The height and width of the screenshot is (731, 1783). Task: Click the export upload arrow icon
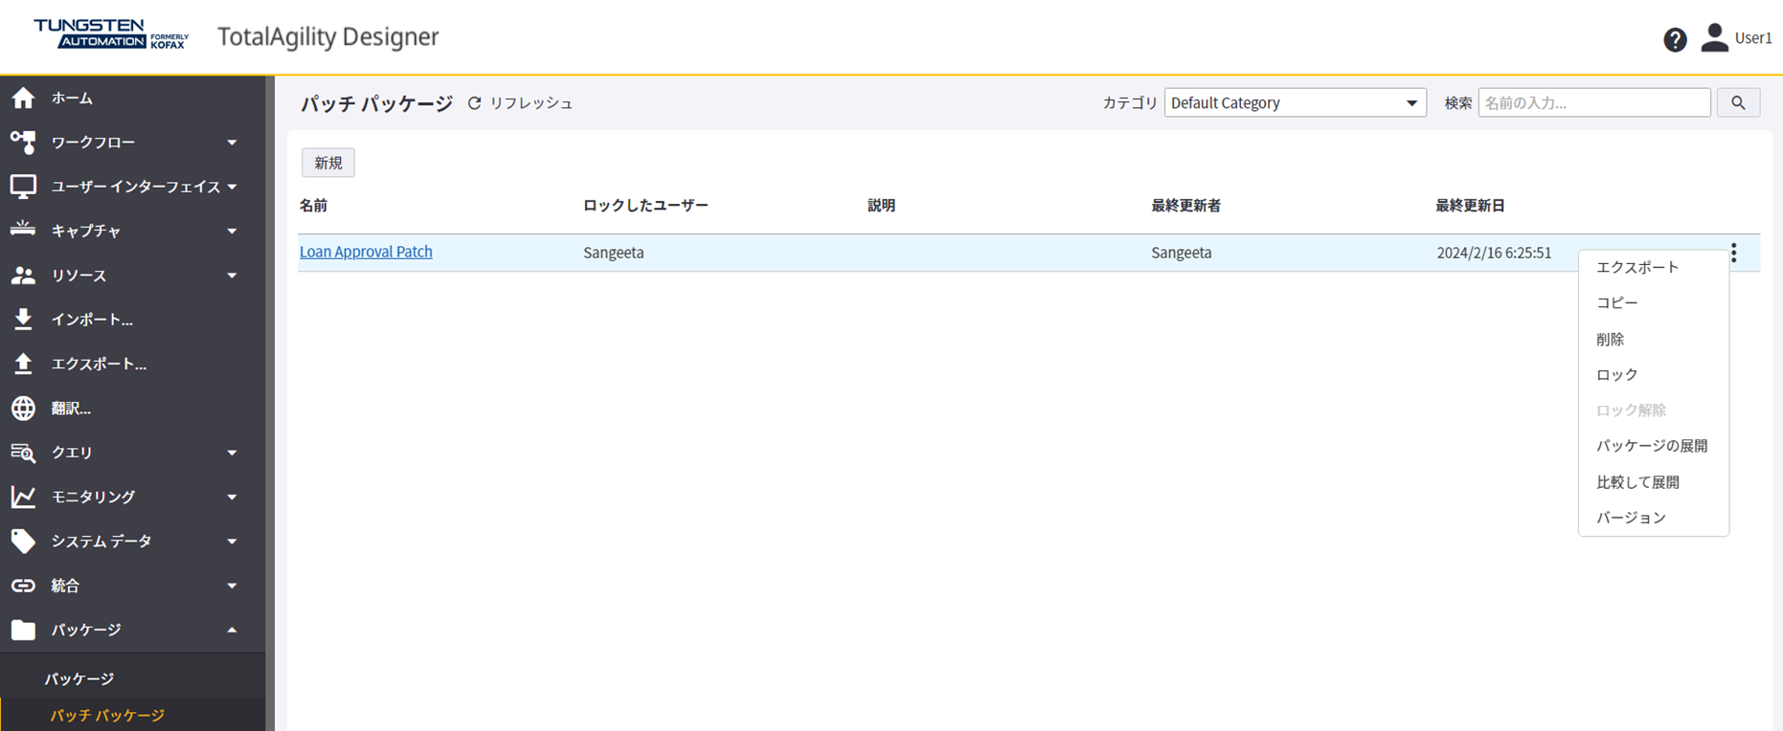tap(23, 364)
